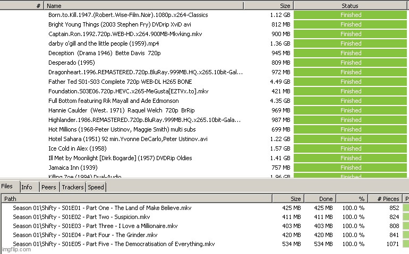
Task: Click Finished status bar for Born.to.Kill
Action: (350, 15)
